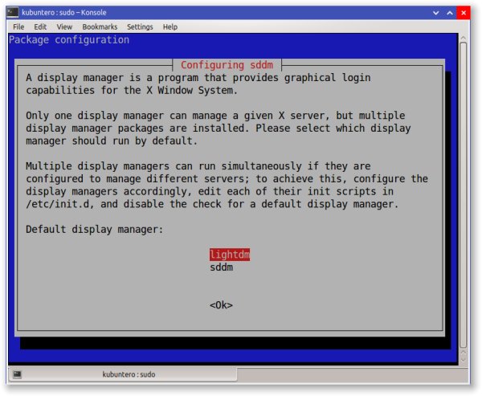Open the Settings menu
482x396 pixels.
(140, 27)
